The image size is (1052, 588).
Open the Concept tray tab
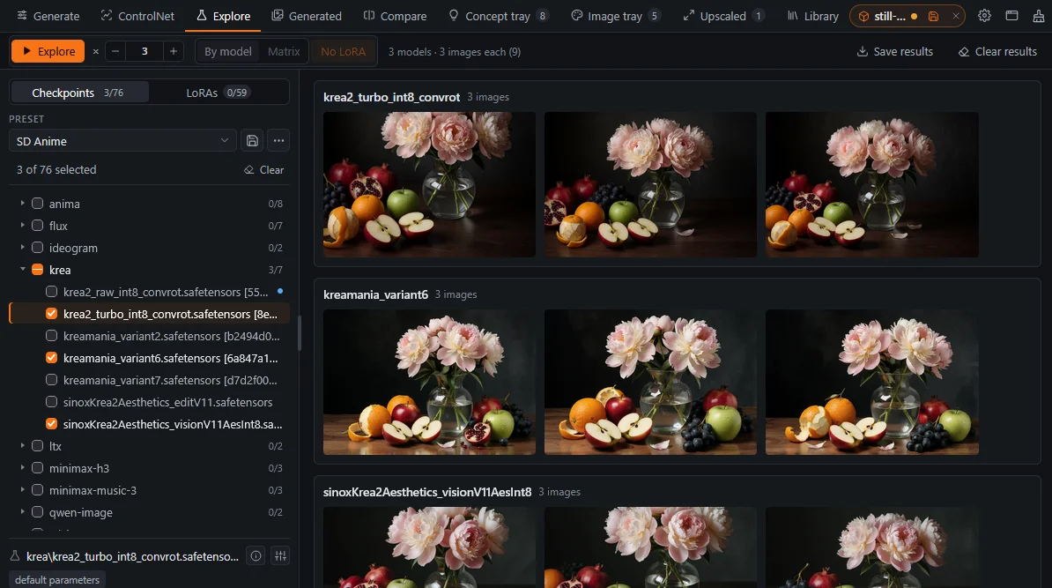[499, 16]
